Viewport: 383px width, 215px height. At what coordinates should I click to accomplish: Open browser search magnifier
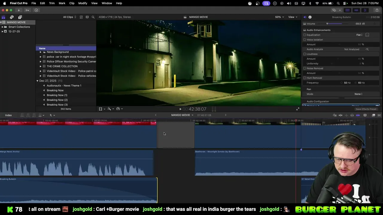(93, 17)
